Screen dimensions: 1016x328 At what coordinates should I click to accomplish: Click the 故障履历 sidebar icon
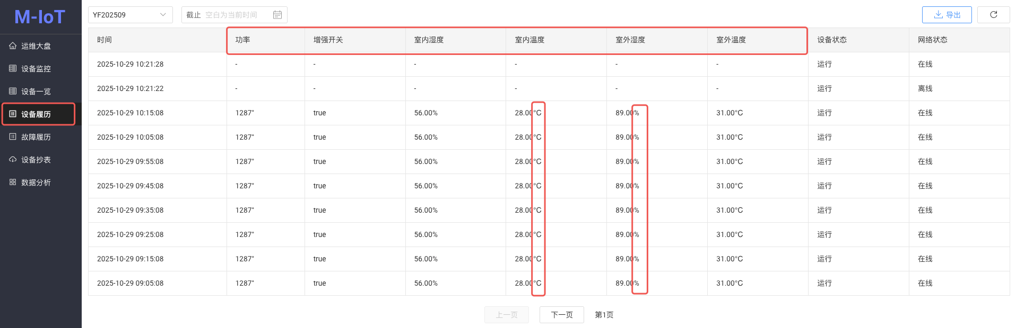pos(13,137)
